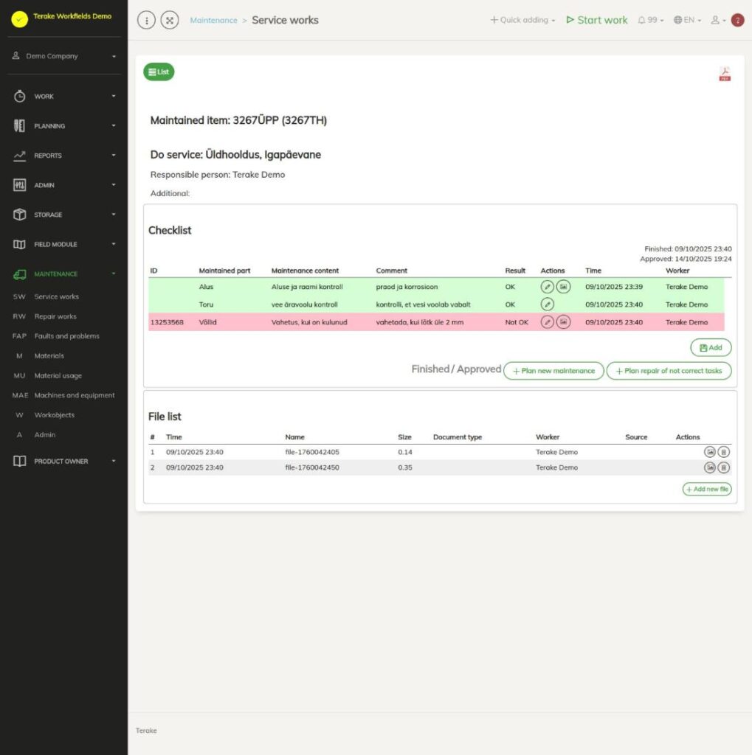The width and height of the screenshot is (752, 755).
Task: Collapse the MAINTENANCE menu arrow
Action: click(x=114, y=274)
